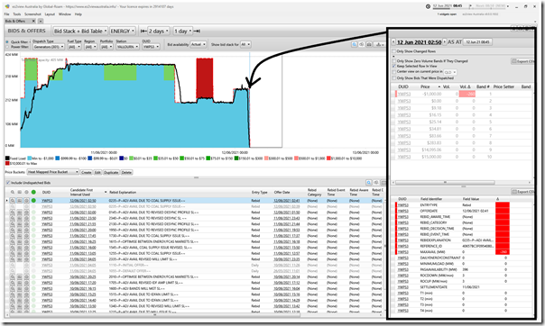Open the Heat Mapped Price Bucket dropdown
The width and height of the screenshot is (545, 326).
pyautogui.click(x=53, y=172)
